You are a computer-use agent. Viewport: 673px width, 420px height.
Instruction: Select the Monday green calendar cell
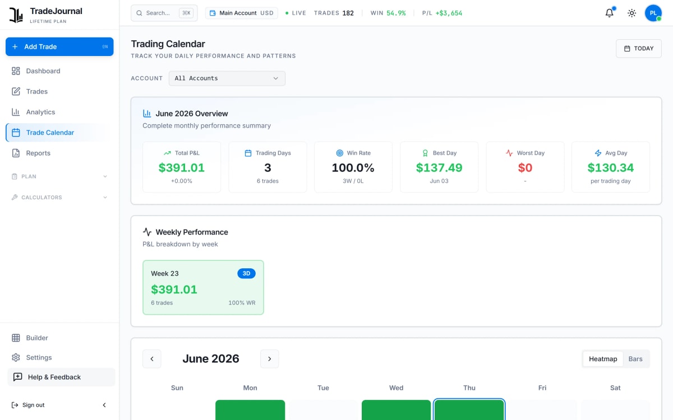[250, 410]
